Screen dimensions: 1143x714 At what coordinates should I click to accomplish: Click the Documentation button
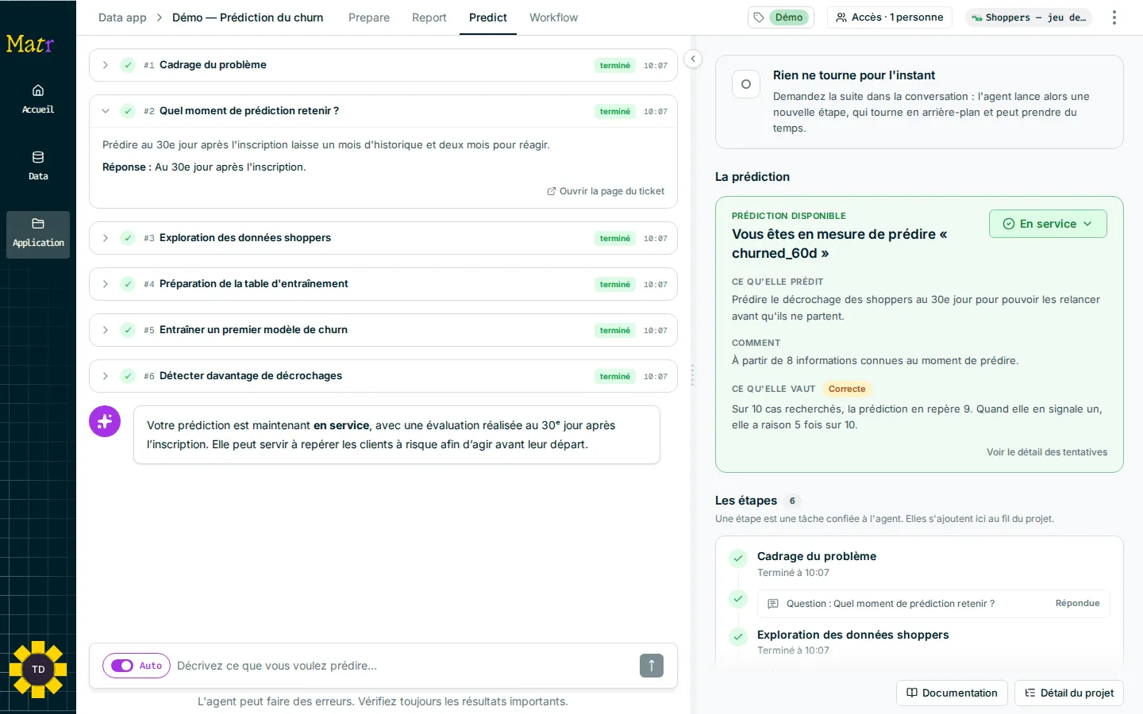[x=952, y=693]
